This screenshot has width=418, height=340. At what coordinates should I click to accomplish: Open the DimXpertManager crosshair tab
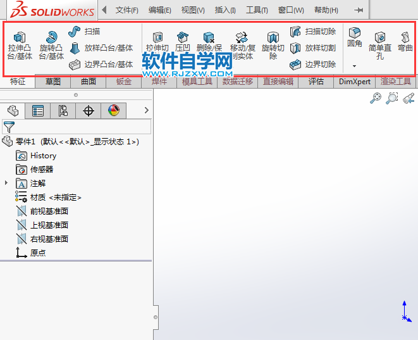point(89,111)
